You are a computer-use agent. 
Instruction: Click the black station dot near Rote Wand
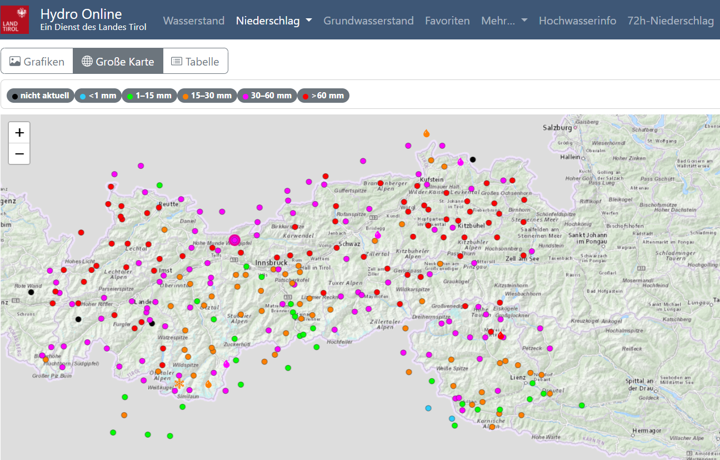(31, 292)
